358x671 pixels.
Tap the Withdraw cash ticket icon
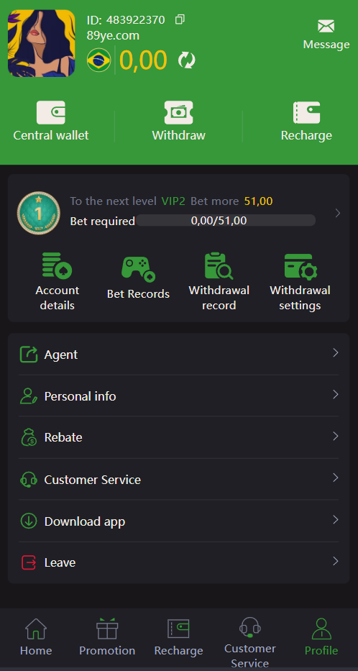coord(179,112)
